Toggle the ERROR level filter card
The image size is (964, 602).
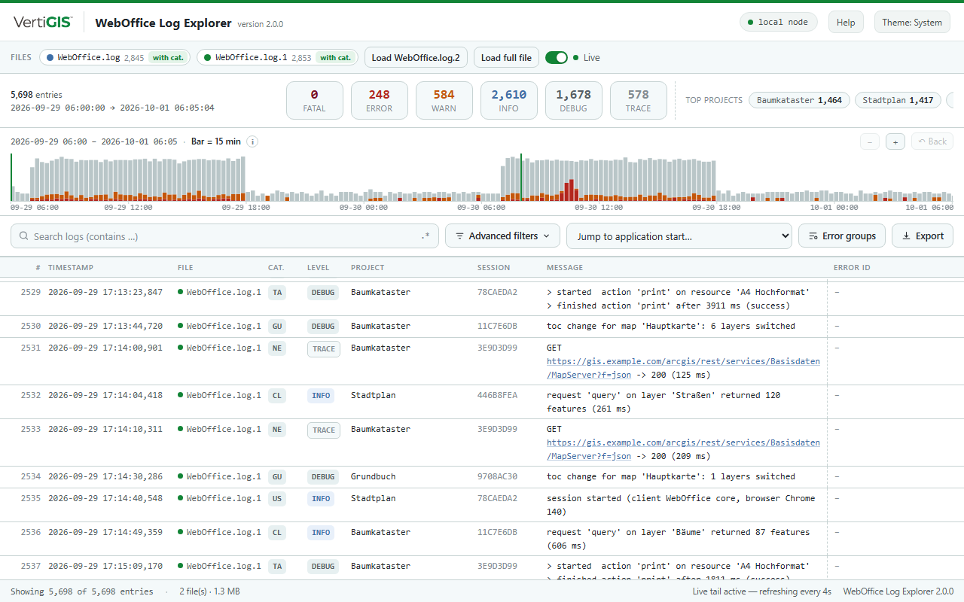point(380,100)
